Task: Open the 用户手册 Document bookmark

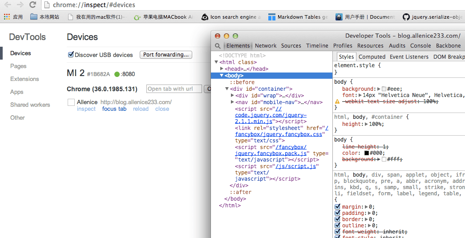Action: (x=365, y=17)
